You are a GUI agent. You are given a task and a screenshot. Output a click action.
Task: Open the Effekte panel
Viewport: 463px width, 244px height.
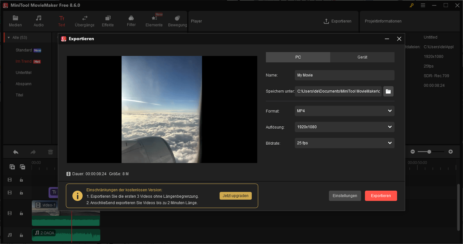coord(108,21)
